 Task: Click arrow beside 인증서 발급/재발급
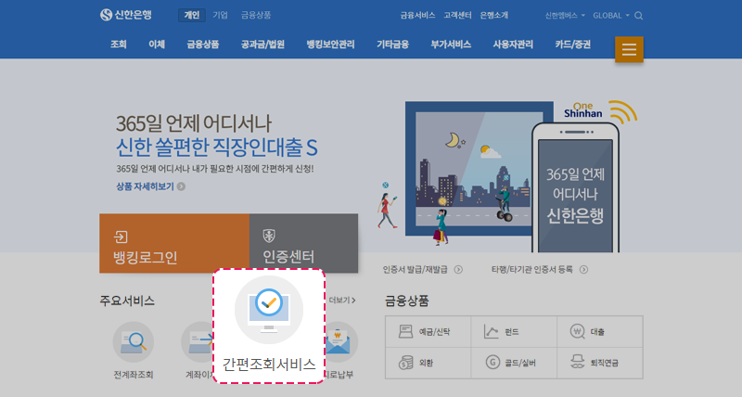pyautogui.click(x=458, y=270)
